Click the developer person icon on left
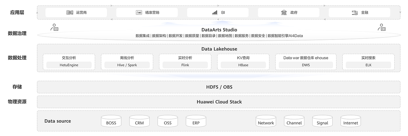The image size is (408, 136). (54, 27)
